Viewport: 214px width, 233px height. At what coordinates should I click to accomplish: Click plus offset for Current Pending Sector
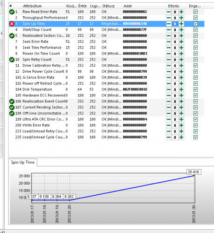(181, 107)
